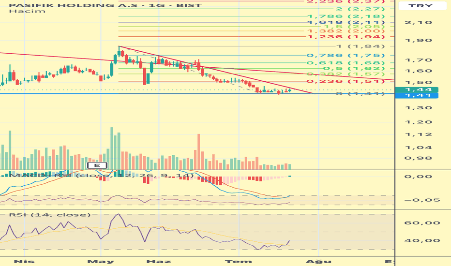The height and width of the screenshot is (266, 451).
Task: Click the 60,00 RSI scale value
Action: coord(422,223)
